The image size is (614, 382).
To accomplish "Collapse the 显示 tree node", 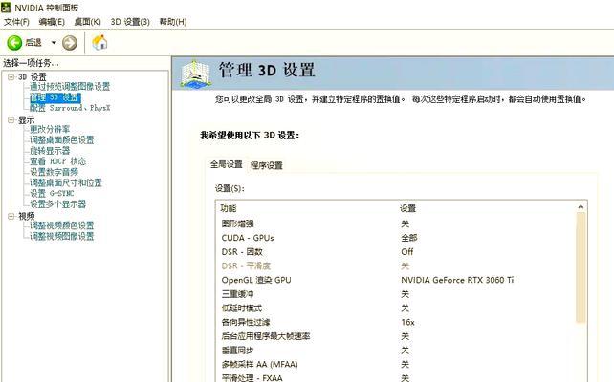I will coord(11,120).
